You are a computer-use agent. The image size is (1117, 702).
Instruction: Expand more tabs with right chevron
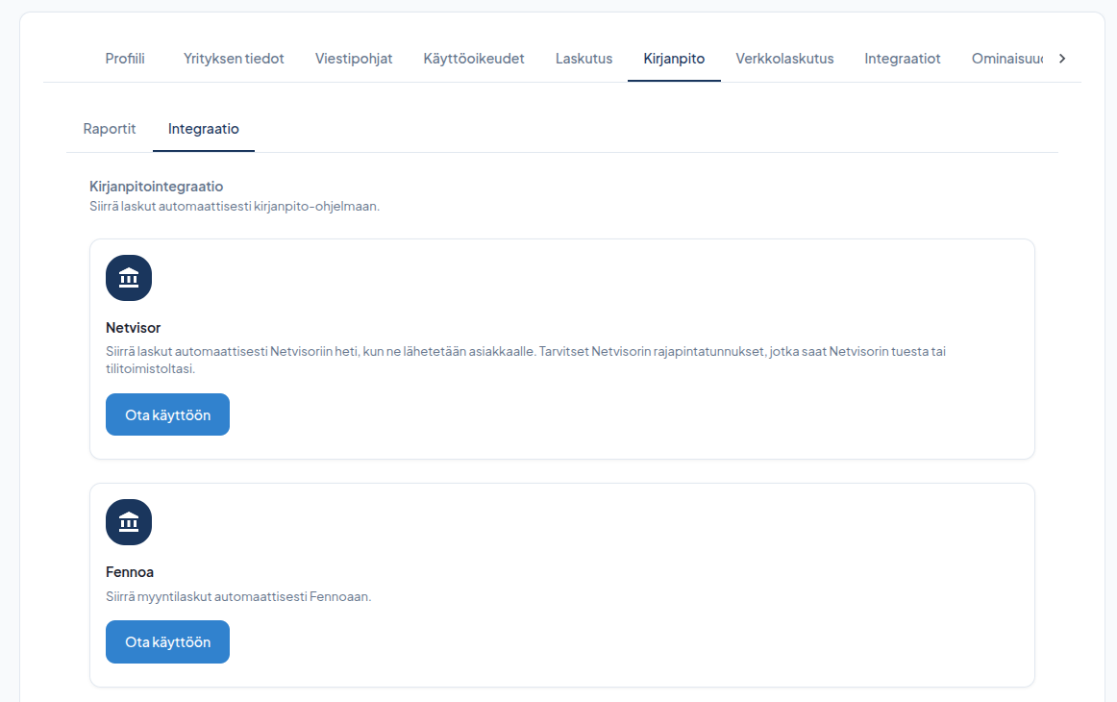tap(1062, 59)
